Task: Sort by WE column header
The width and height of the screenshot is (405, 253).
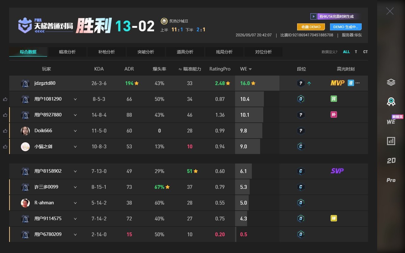Action: coord(246,69)
